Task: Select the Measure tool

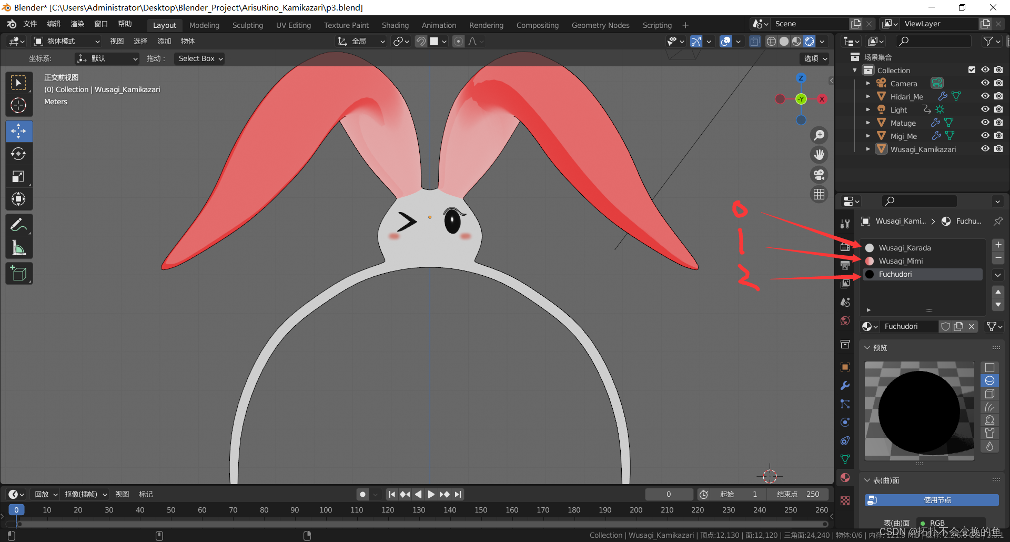Action: coord(18,248)
